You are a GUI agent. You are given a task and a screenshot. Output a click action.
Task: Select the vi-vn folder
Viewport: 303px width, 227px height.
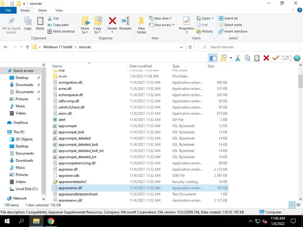tap(62, 76)
